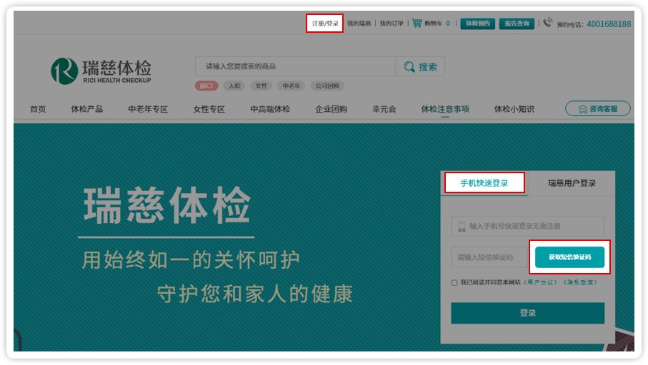The height and width of the screenshot is (365, 648).
Task: Select the 肺CT search tag
Action: click(x=206, y=86)
